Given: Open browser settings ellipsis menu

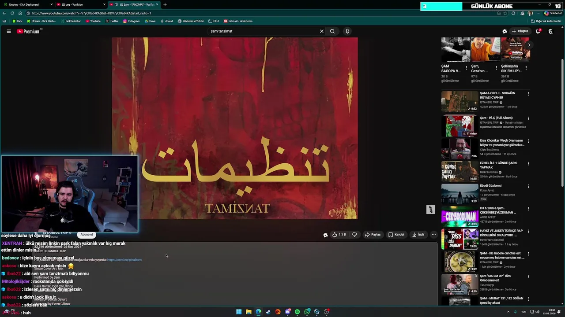Looking at the screenshot, I should pos(538,13).
